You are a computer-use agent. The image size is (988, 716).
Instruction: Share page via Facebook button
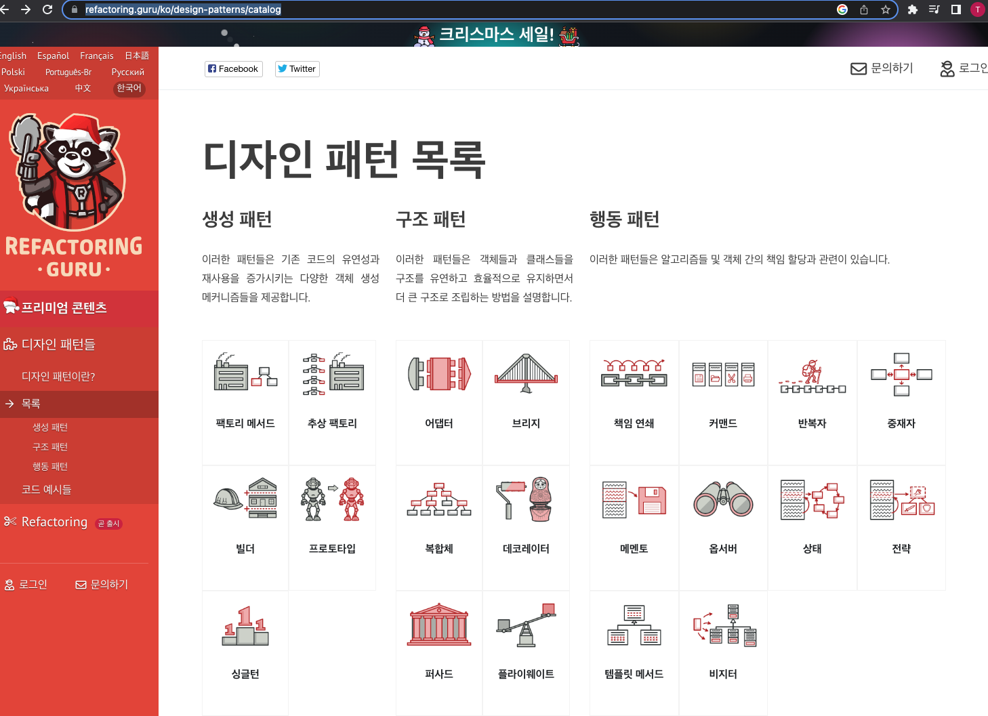point(233,68)
